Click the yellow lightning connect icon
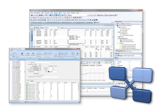This screenshot has height=112, width=161. point(32,17)
